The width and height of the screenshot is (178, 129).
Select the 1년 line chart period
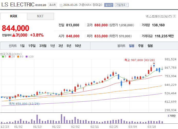(x=52, y=46)
